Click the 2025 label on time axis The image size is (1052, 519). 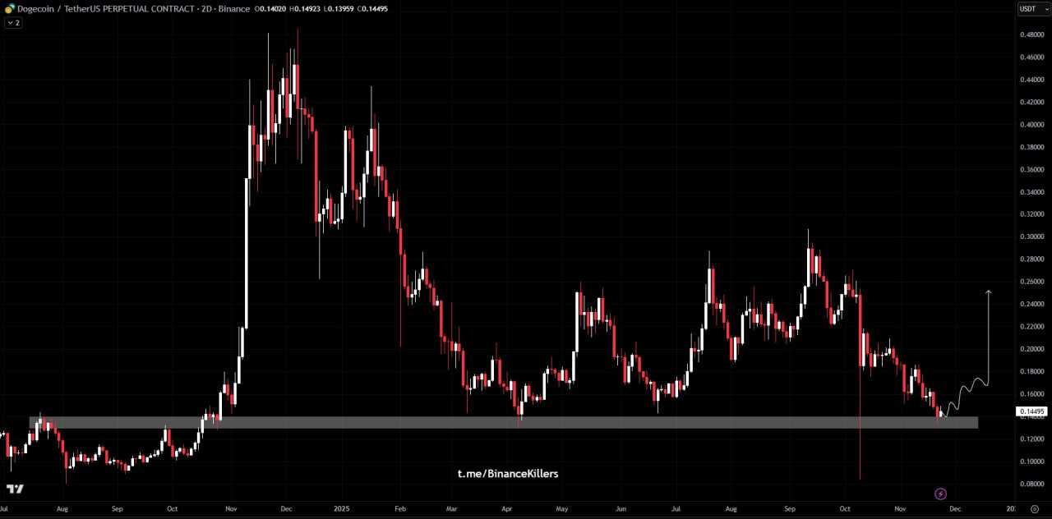[x=341, y=509]
